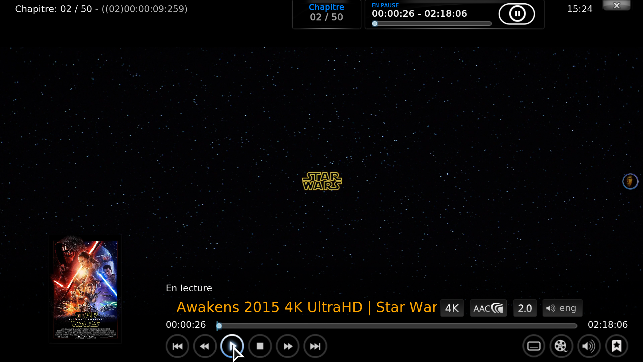Open video settings film reel icon
Screen dimensions: 643x362
561,346
